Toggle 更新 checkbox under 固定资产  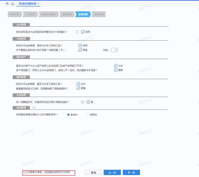(x=116, y=70)
